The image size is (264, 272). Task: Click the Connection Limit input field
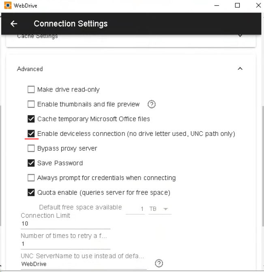[65, 224]
